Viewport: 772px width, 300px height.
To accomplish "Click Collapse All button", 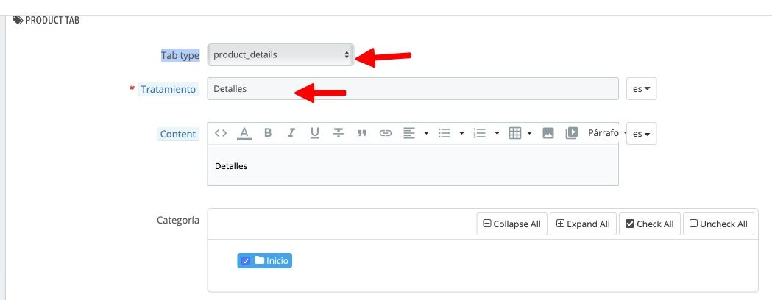I will click(x=512, y=224).
